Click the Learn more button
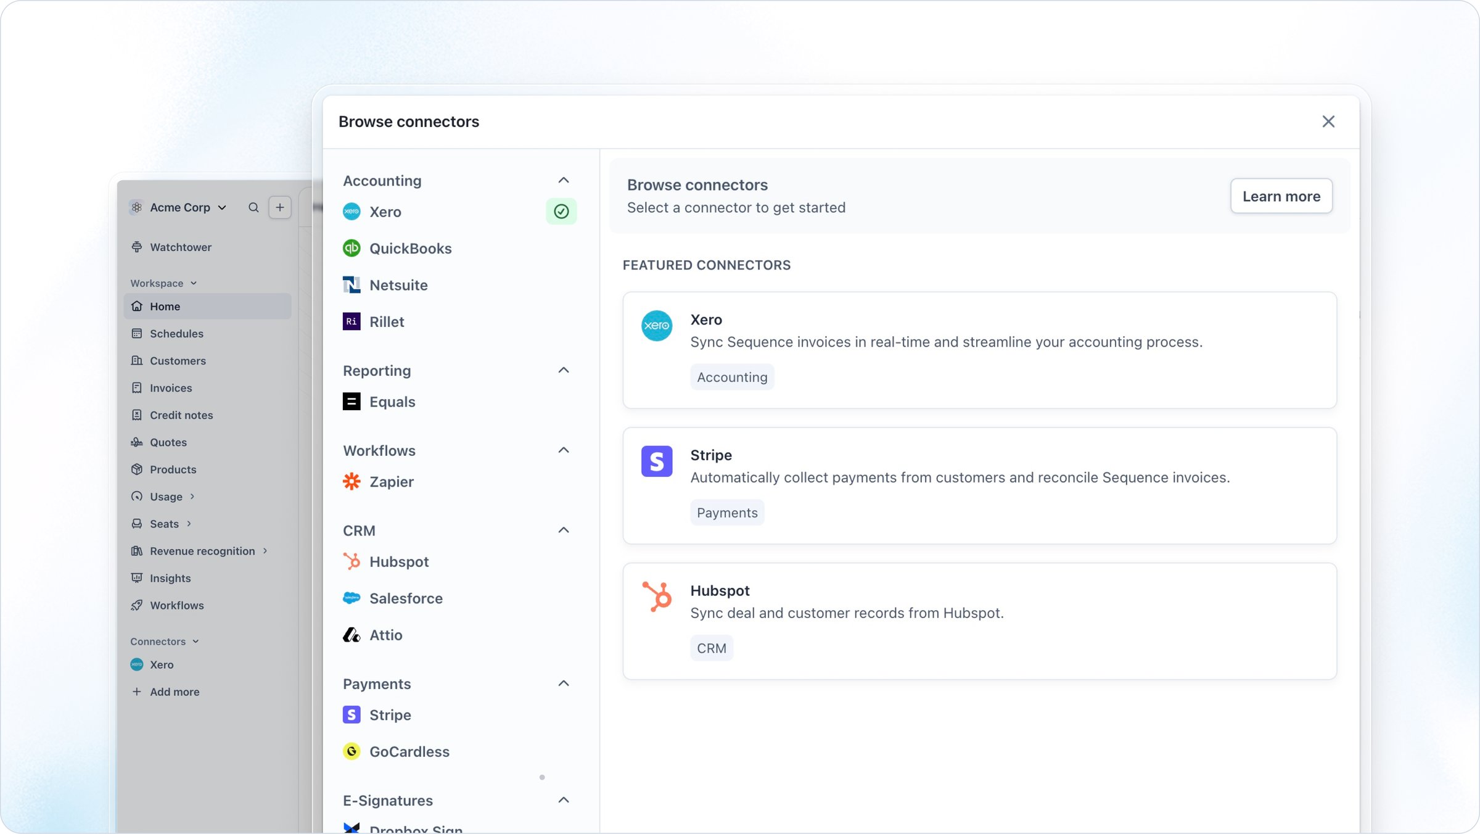1480x834 pixels. point(1281,196)
